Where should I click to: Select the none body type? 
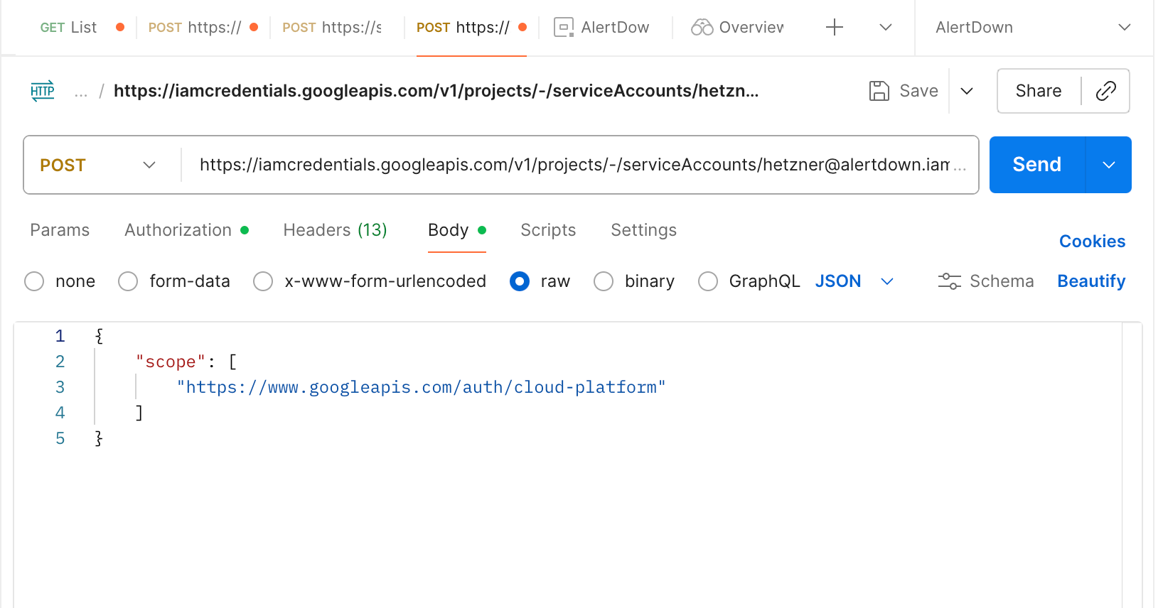34,281
